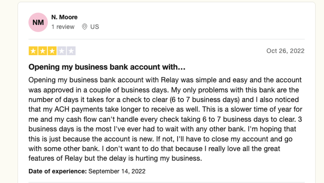Image resolution: width=324 pixels, height=183 pixels.
Task: Click the third yellow rating star
Action: pos(52,51)
